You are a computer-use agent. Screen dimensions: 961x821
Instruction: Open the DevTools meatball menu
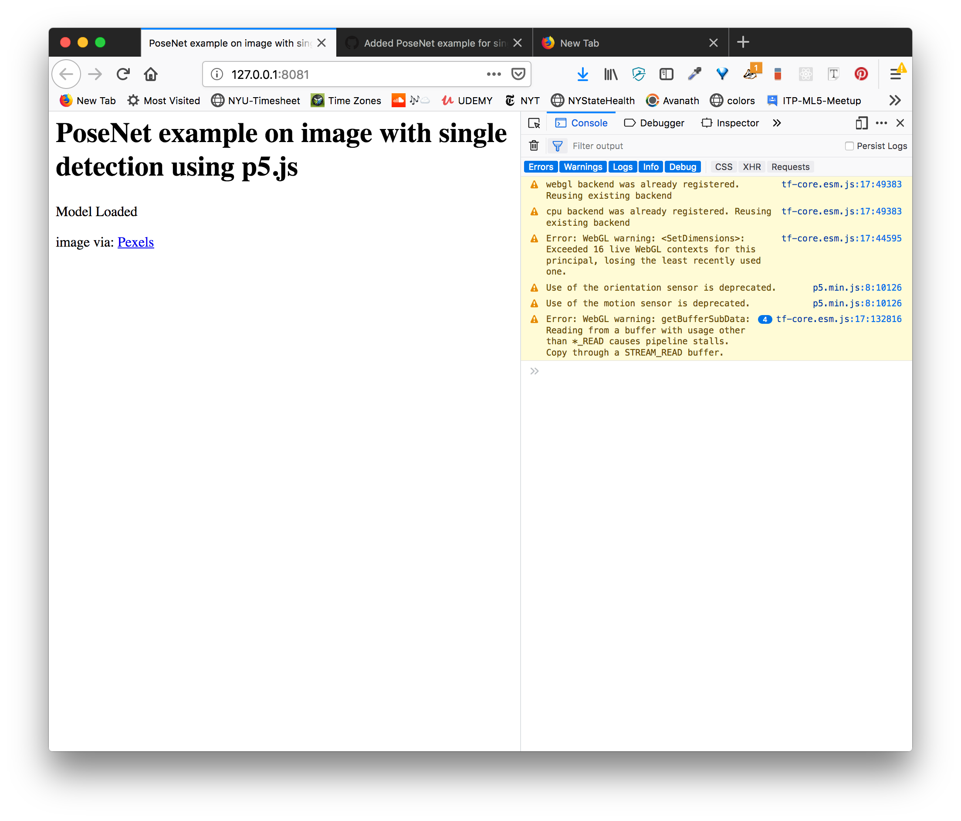click(x=881, y=123)
